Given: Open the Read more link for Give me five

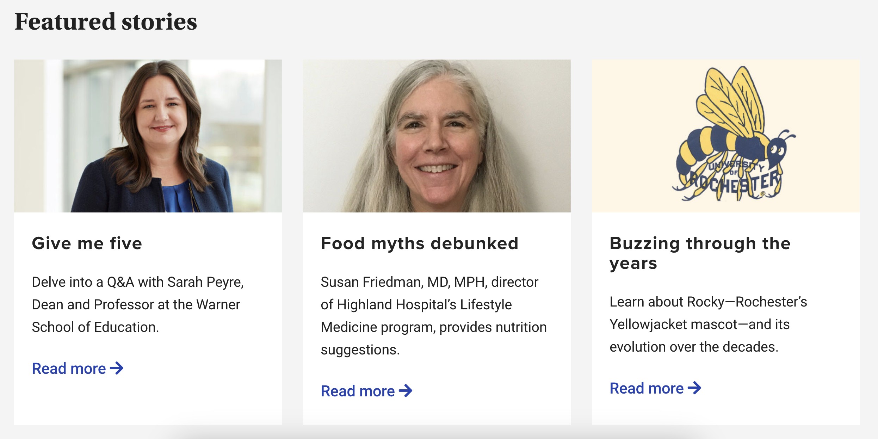Looking at the screenshot, I should pos(78,368).
